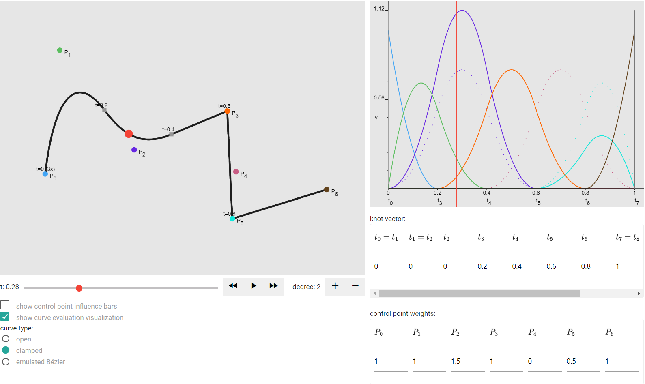The width and height of the screenshot is (645, 384).
Task: Select the clamped curve type radio
Action: click(6, 350)
